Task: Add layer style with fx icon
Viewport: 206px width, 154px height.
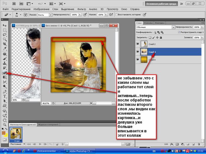Action: pyautogui.click(x=172, y=144)
